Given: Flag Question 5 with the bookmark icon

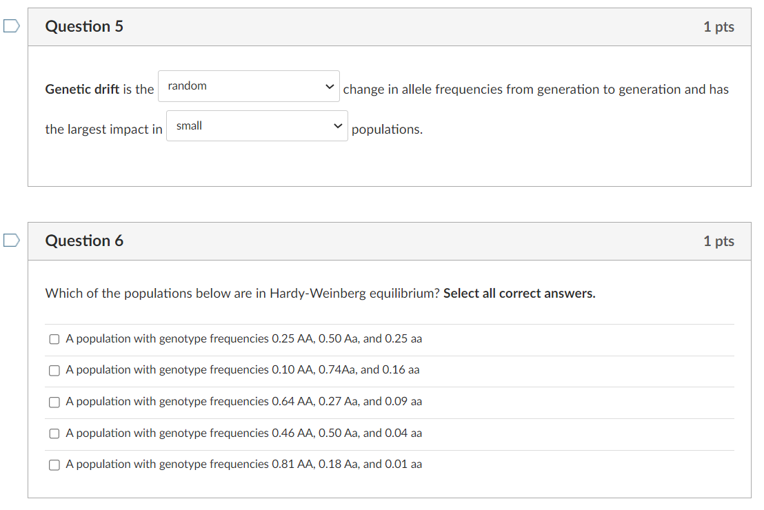Looking at the screenshot, I should click(10, 26).
